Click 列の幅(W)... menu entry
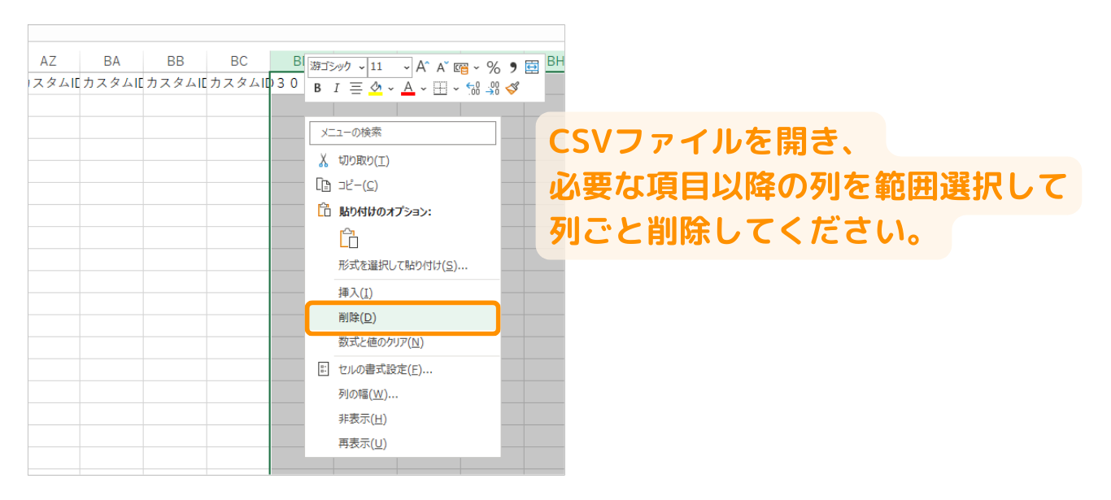This screenshot has height=500, width=1111. (x=368, y=394)
